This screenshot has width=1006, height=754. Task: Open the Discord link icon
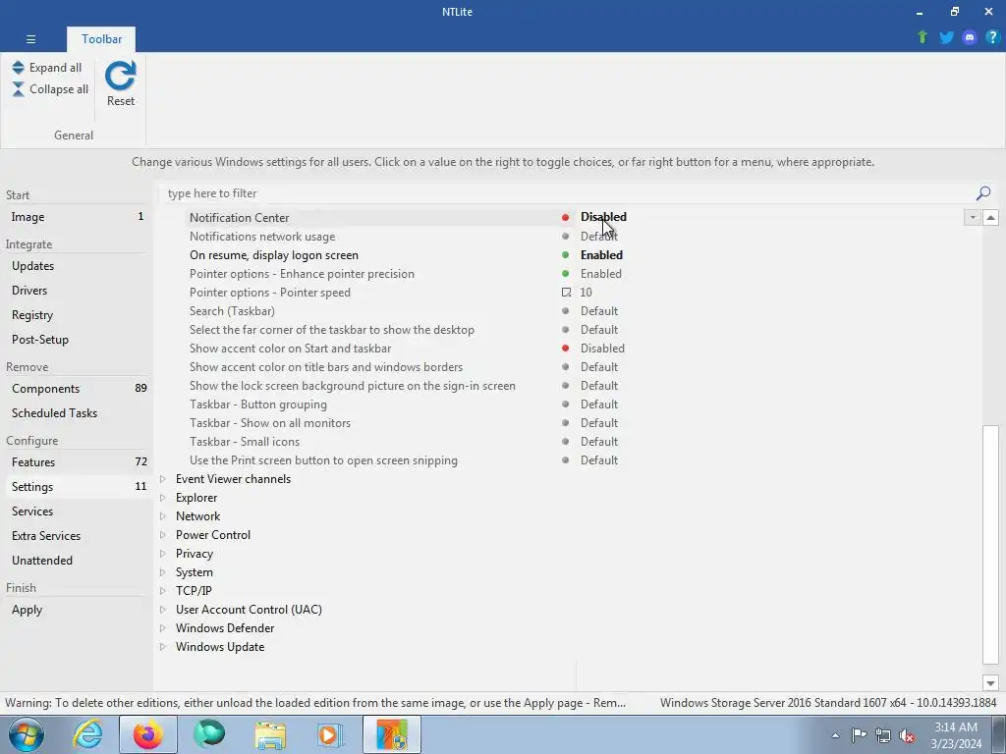pos(970,37)
